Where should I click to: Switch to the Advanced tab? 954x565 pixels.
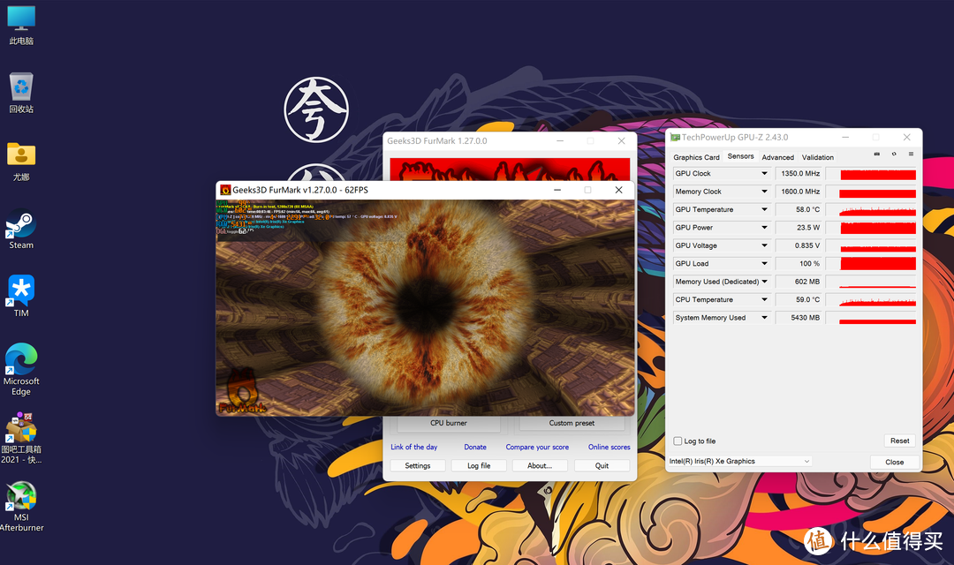(x=777, y=157)
